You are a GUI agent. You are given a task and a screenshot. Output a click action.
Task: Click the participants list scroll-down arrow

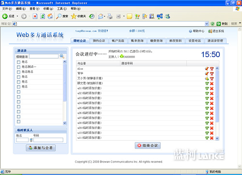click(x=217, y=138)
